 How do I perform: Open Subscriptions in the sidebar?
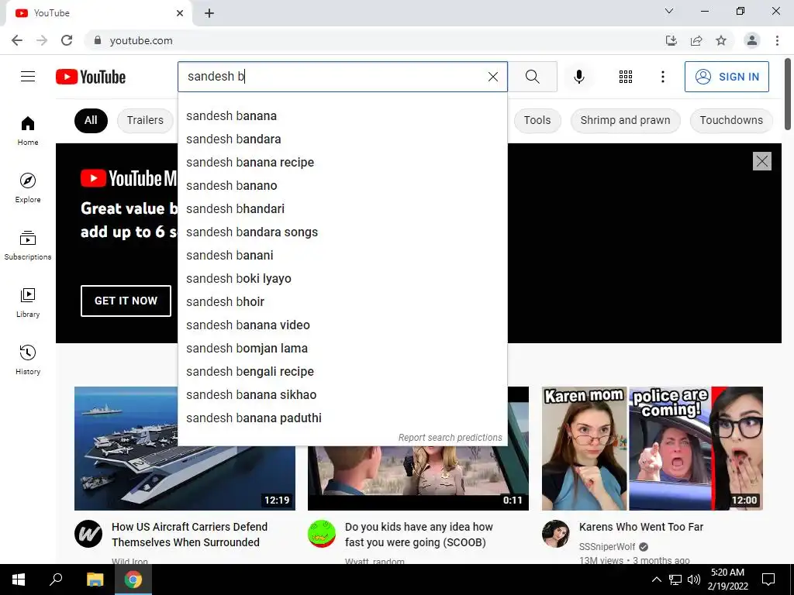[x=28, y=245]
